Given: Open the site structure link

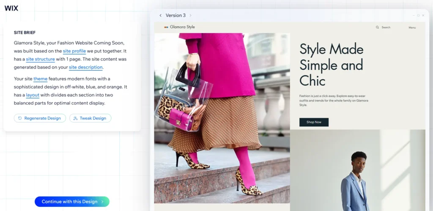Looking at the screenshot, I should point(40,59).
